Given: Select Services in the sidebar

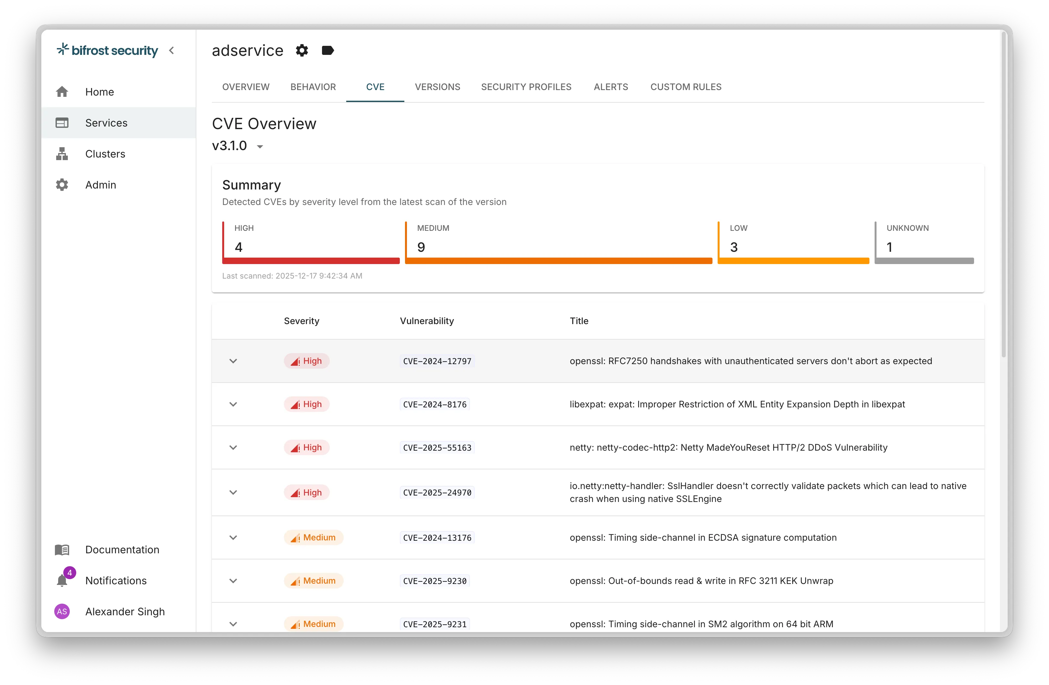Looking at the screenshot, I should pos(106,122).
